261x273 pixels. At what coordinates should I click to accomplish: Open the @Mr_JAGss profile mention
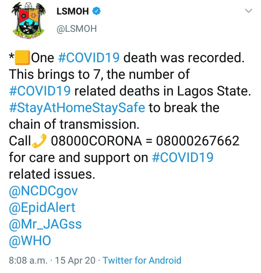point(45,224)
